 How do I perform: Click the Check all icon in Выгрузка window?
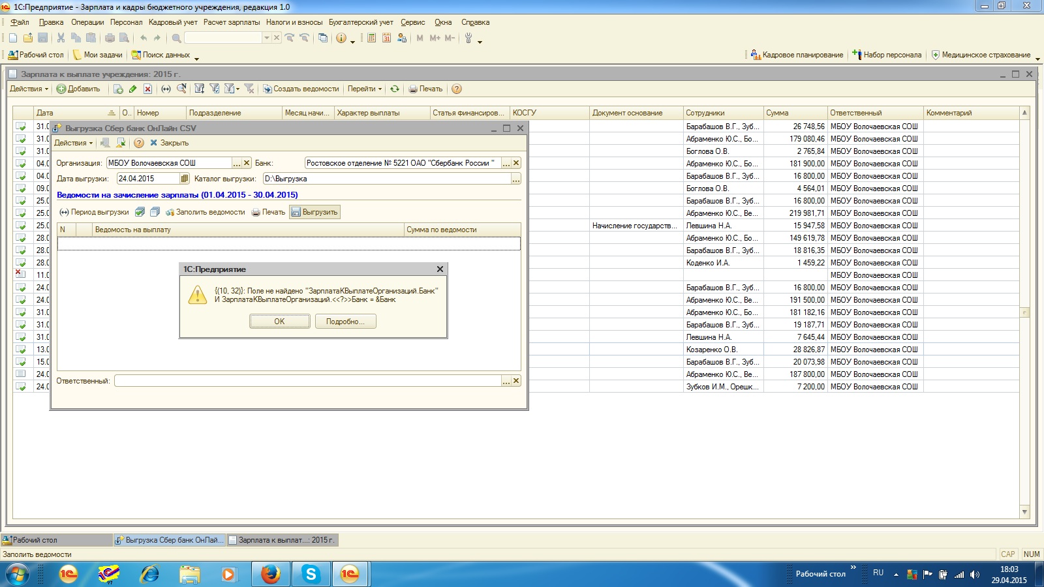[140, 212]
